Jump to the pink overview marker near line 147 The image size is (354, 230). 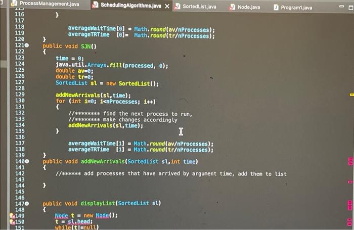click(x=350, y=205)
